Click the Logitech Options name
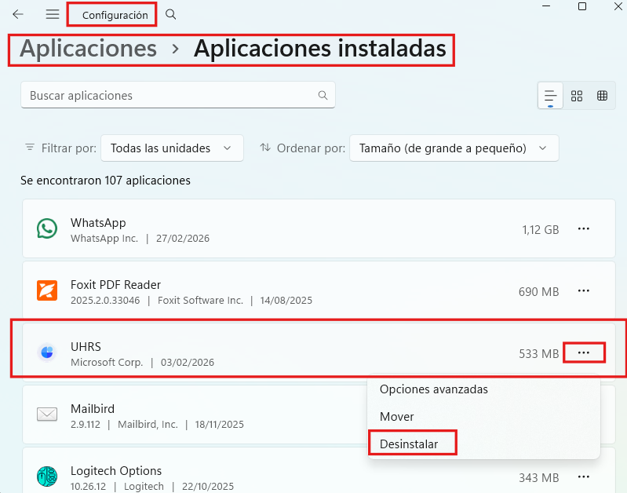 [116, 470]
